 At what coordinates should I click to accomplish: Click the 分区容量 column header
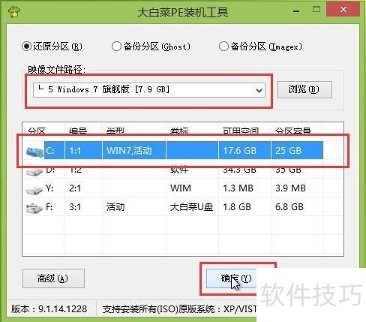[293, 131]
